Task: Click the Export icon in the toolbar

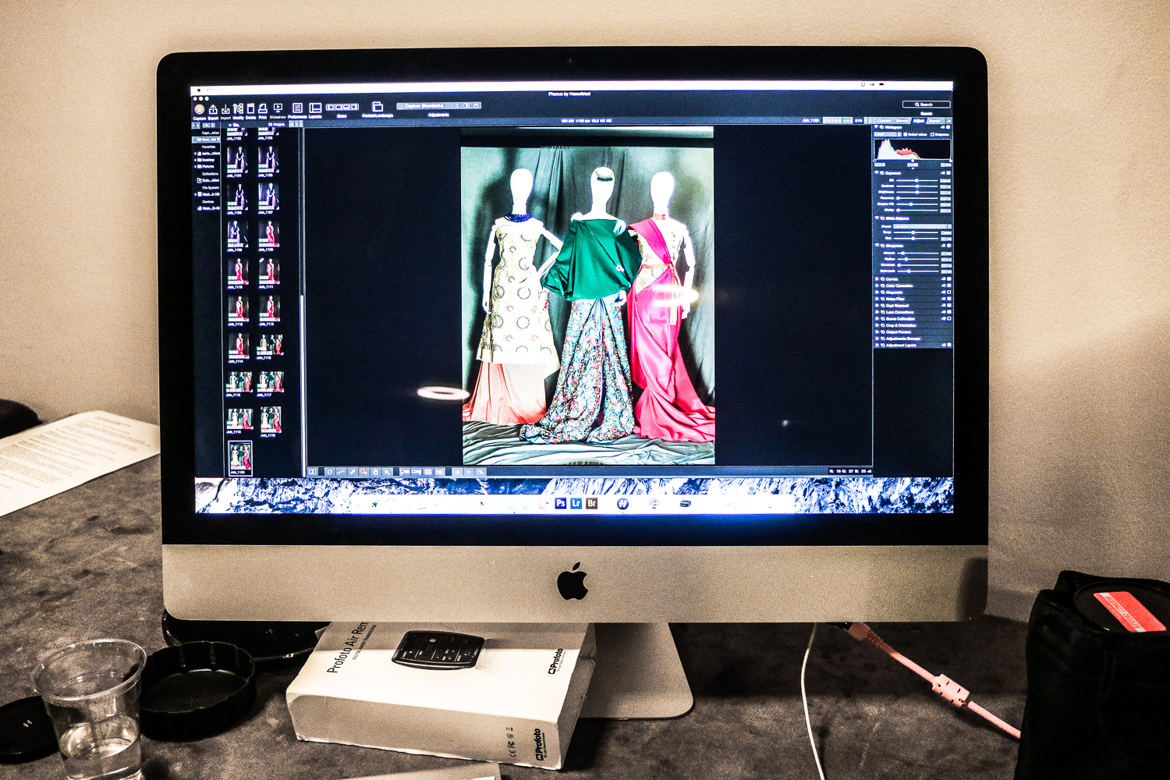Action: tap(213, 110)
